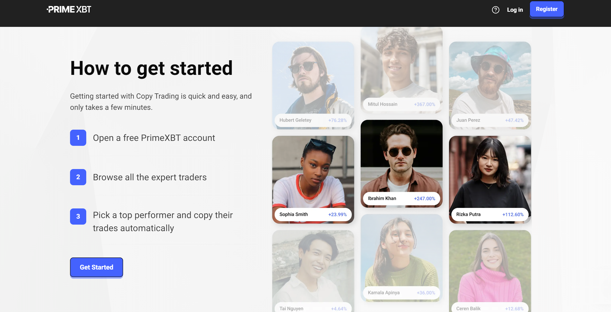The image size is (611, 312).
Task: Open Ceren Balik trader photo
Action: (x=490, y=266)
